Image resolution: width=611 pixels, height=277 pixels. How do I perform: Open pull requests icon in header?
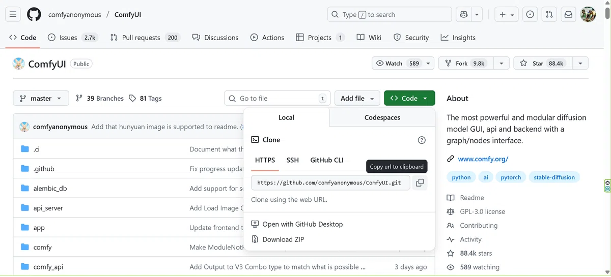click(x=549, y=15)
